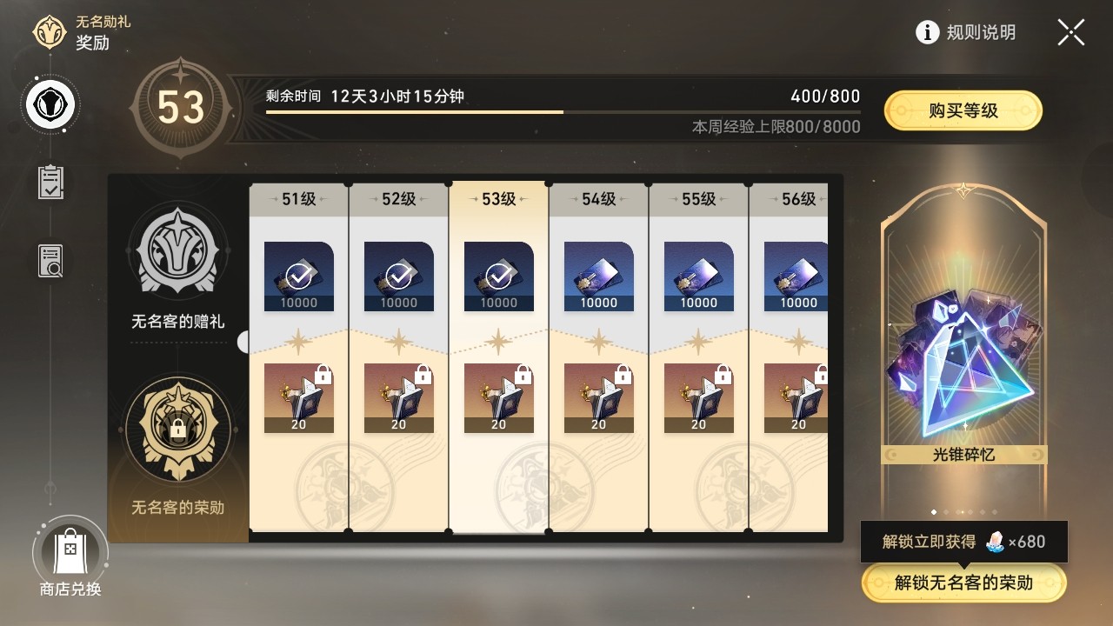Click the small arrow left of reward columns

(x=243, y=342)
